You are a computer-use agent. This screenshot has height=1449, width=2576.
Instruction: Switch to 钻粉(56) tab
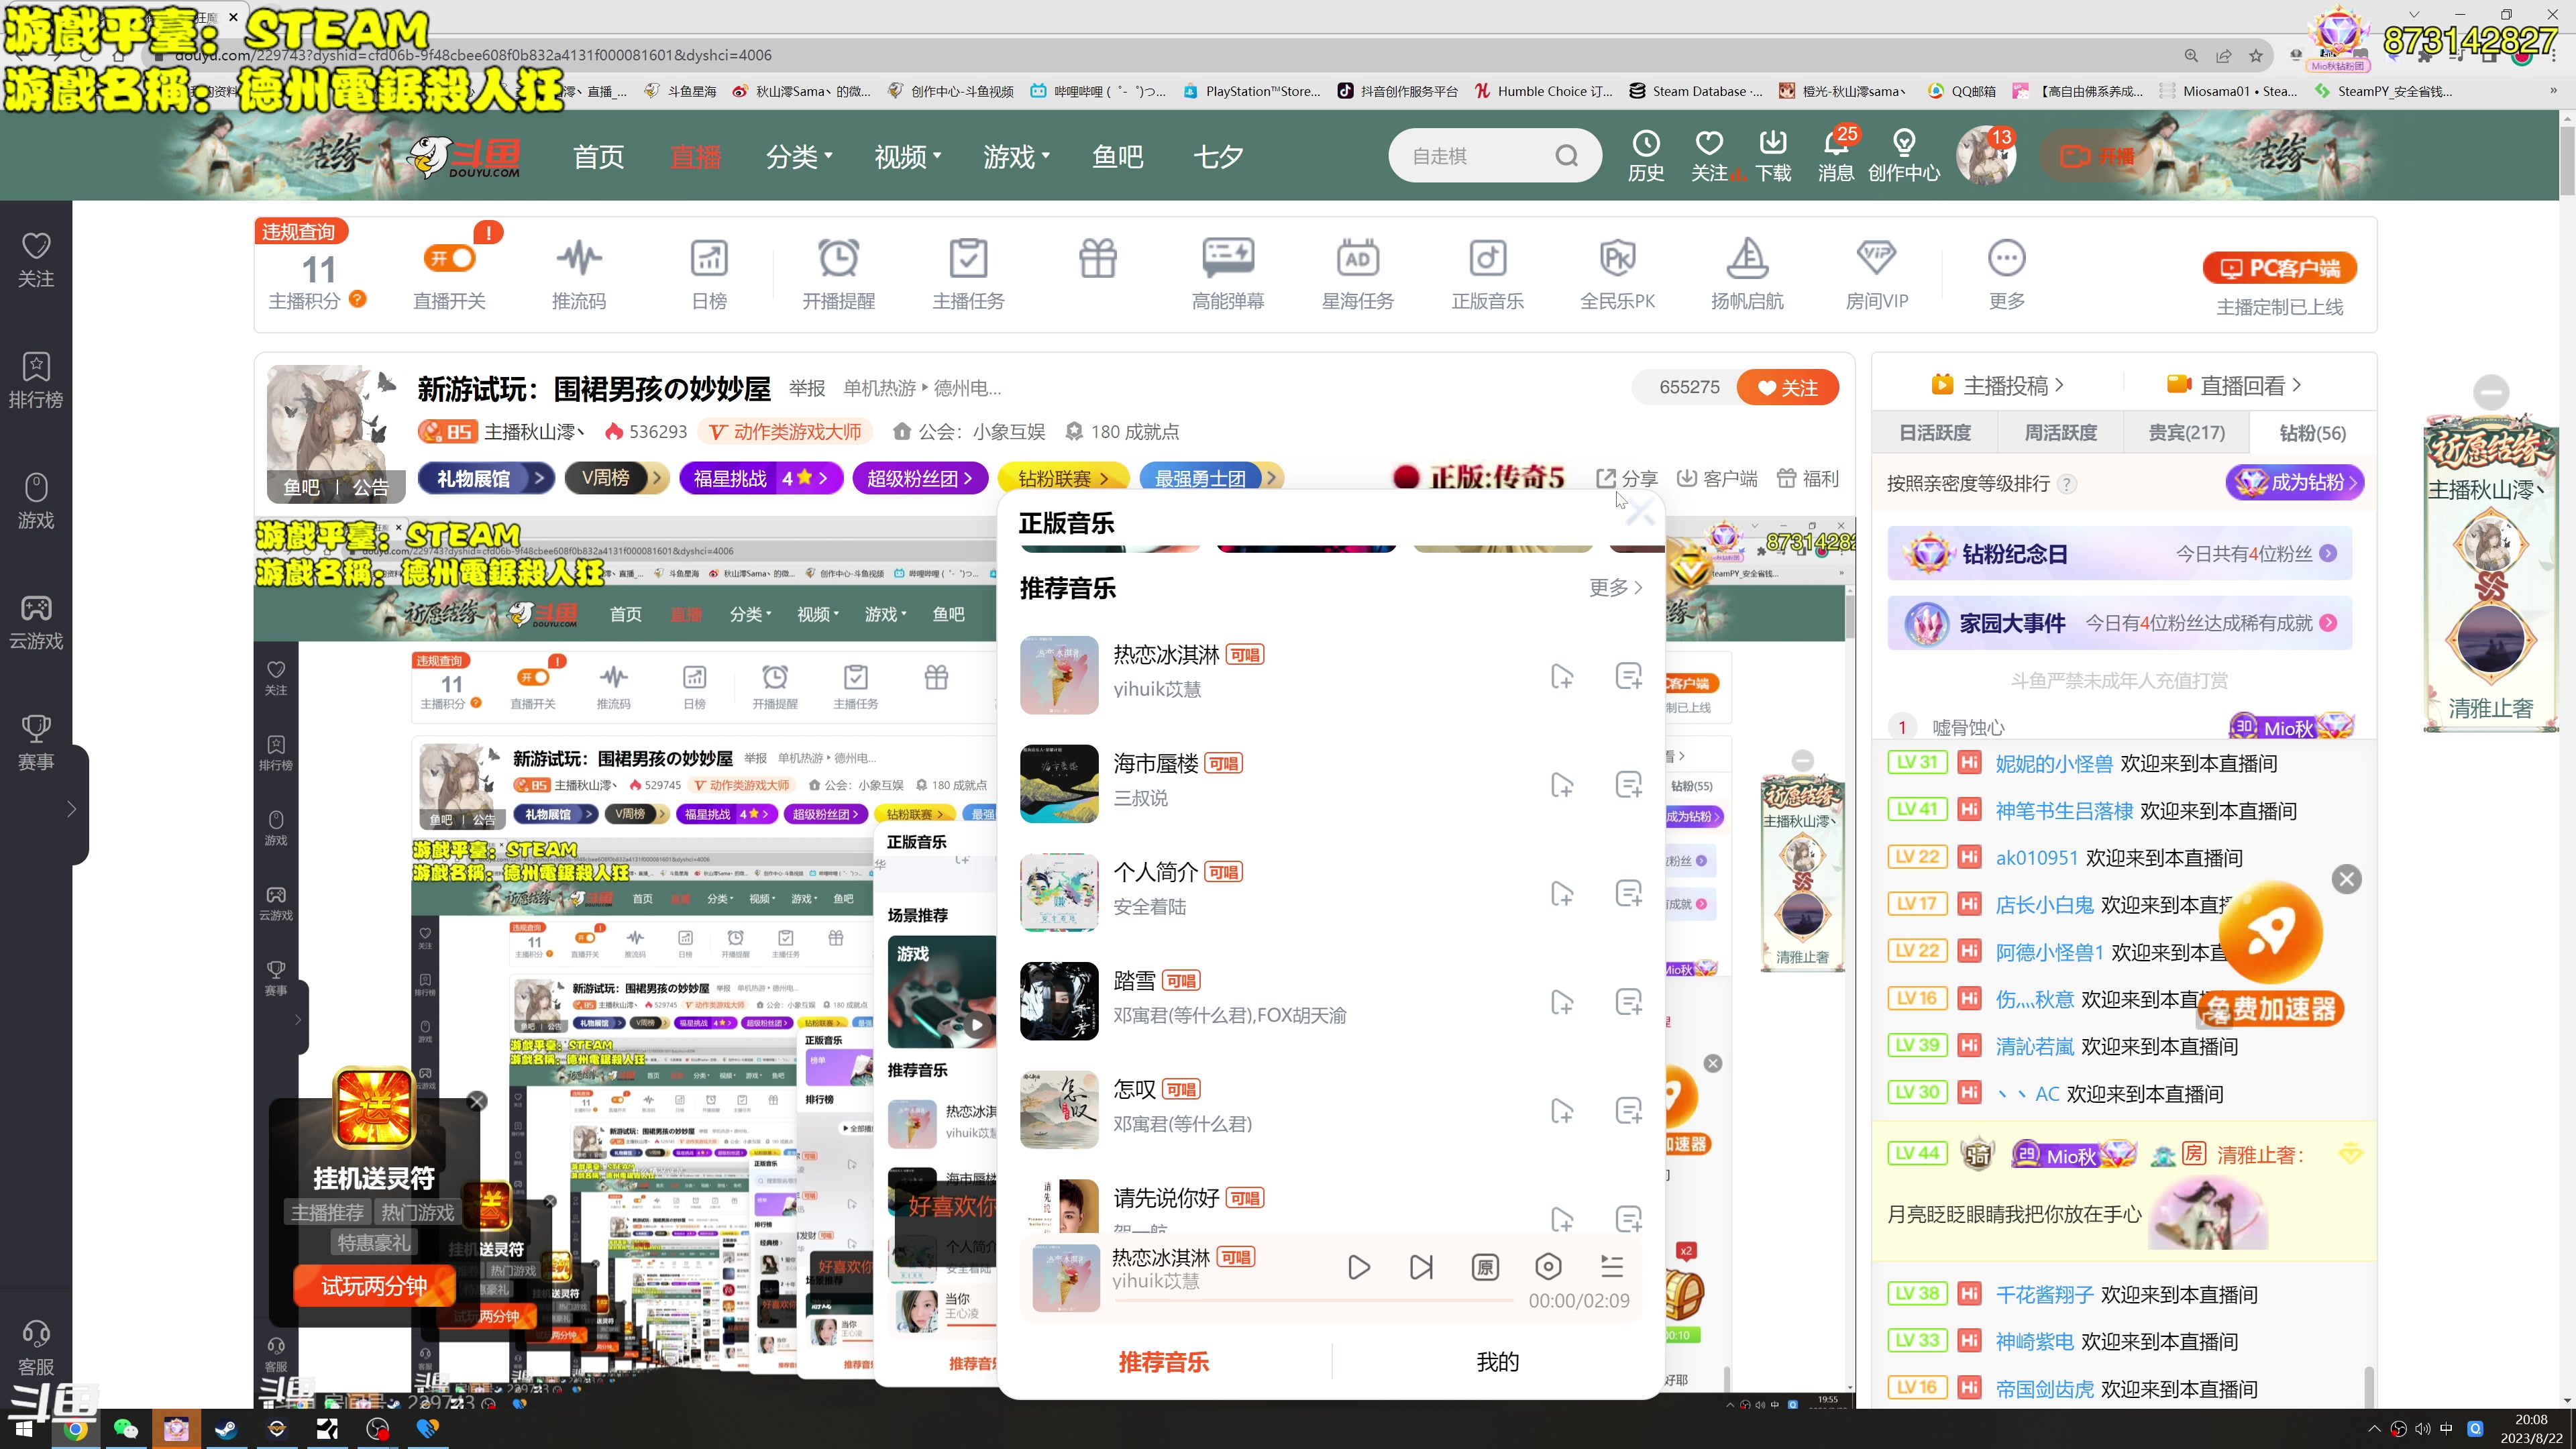pos(2312,433)
